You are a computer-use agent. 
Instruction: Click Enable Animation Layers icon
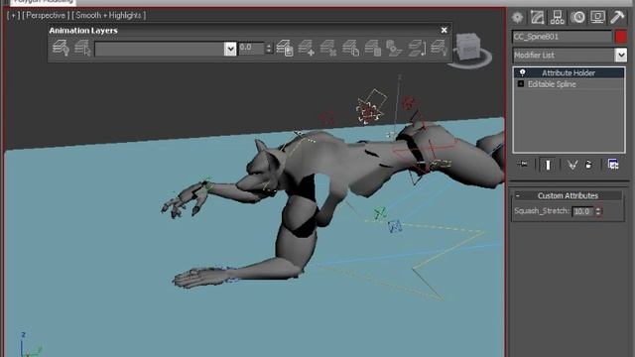(61, 49)
